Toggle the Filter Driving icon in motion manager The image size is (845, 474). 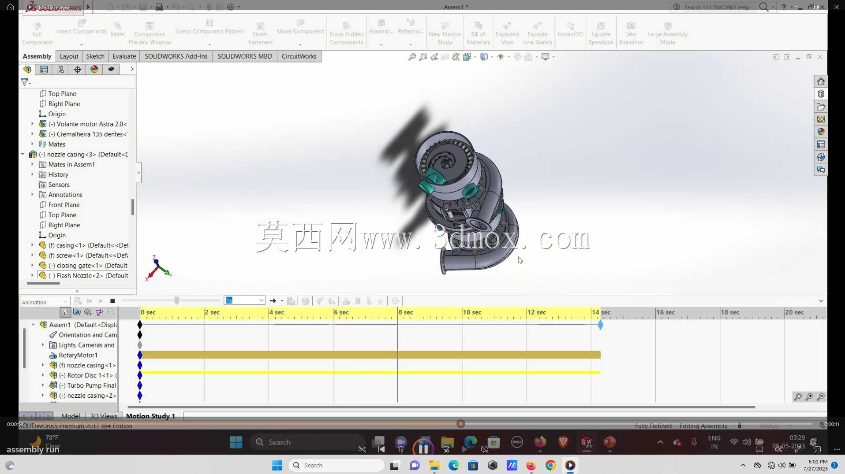click(88, 312)
